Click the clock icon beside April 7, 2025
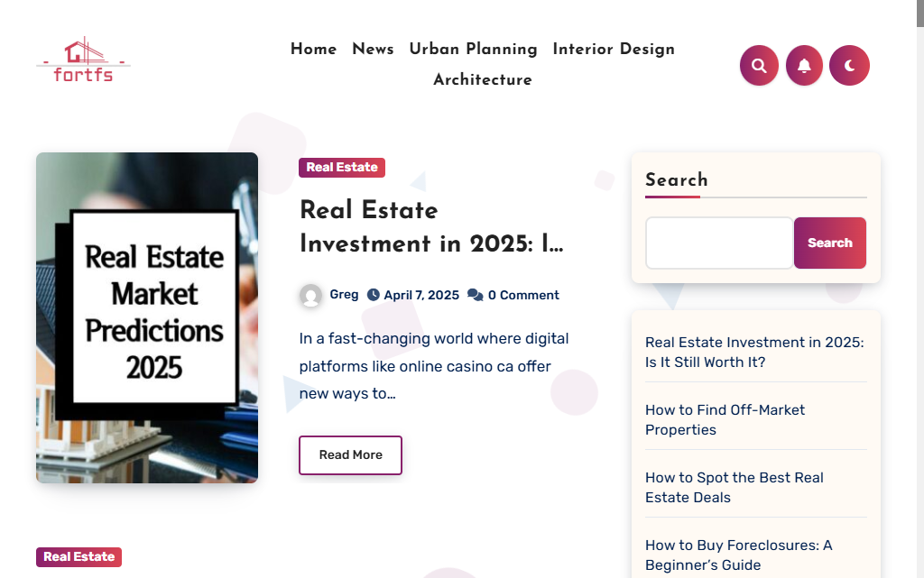The width and height of the screenshot is (924, 578). 374,295
